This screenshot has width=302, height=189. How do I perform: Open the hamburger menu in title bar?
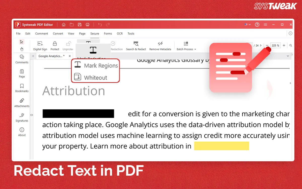click(x=265, y=24)
